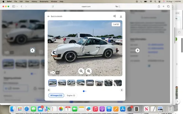Image resolution: width=183 pixels, height=114 pixels.
Task: Open the History menu
Action: pyautogui.click(x=34, y=1)
